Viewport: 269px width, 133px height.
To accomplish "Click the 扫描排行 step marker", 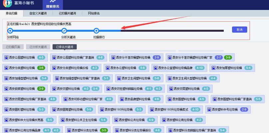I will tap(97, 31).
